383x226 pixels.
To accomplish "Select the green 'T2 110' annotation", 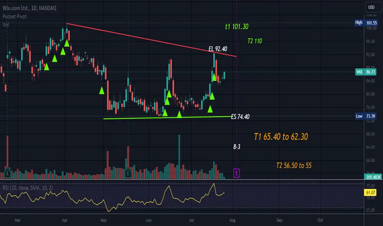I will tap(255, 41).
